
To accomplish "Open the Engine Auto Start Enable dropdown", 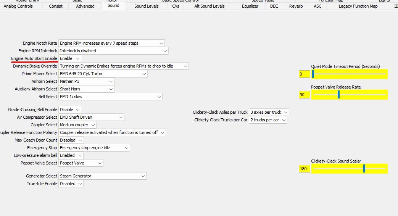I will [70, 58].
